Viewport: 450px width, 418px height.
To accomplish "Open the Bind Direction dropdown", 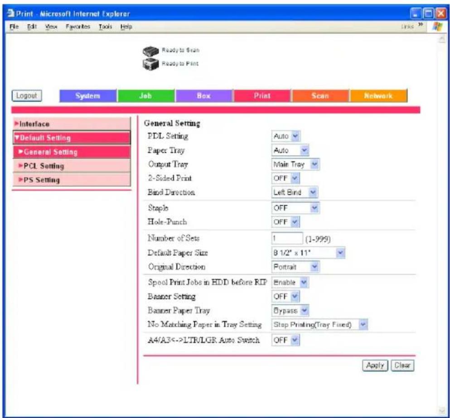I will click(295, 192).
